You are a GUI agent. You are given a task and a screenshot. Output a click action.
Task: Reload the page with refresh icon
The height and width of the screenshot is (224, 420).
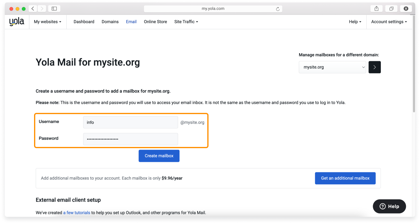278,9
